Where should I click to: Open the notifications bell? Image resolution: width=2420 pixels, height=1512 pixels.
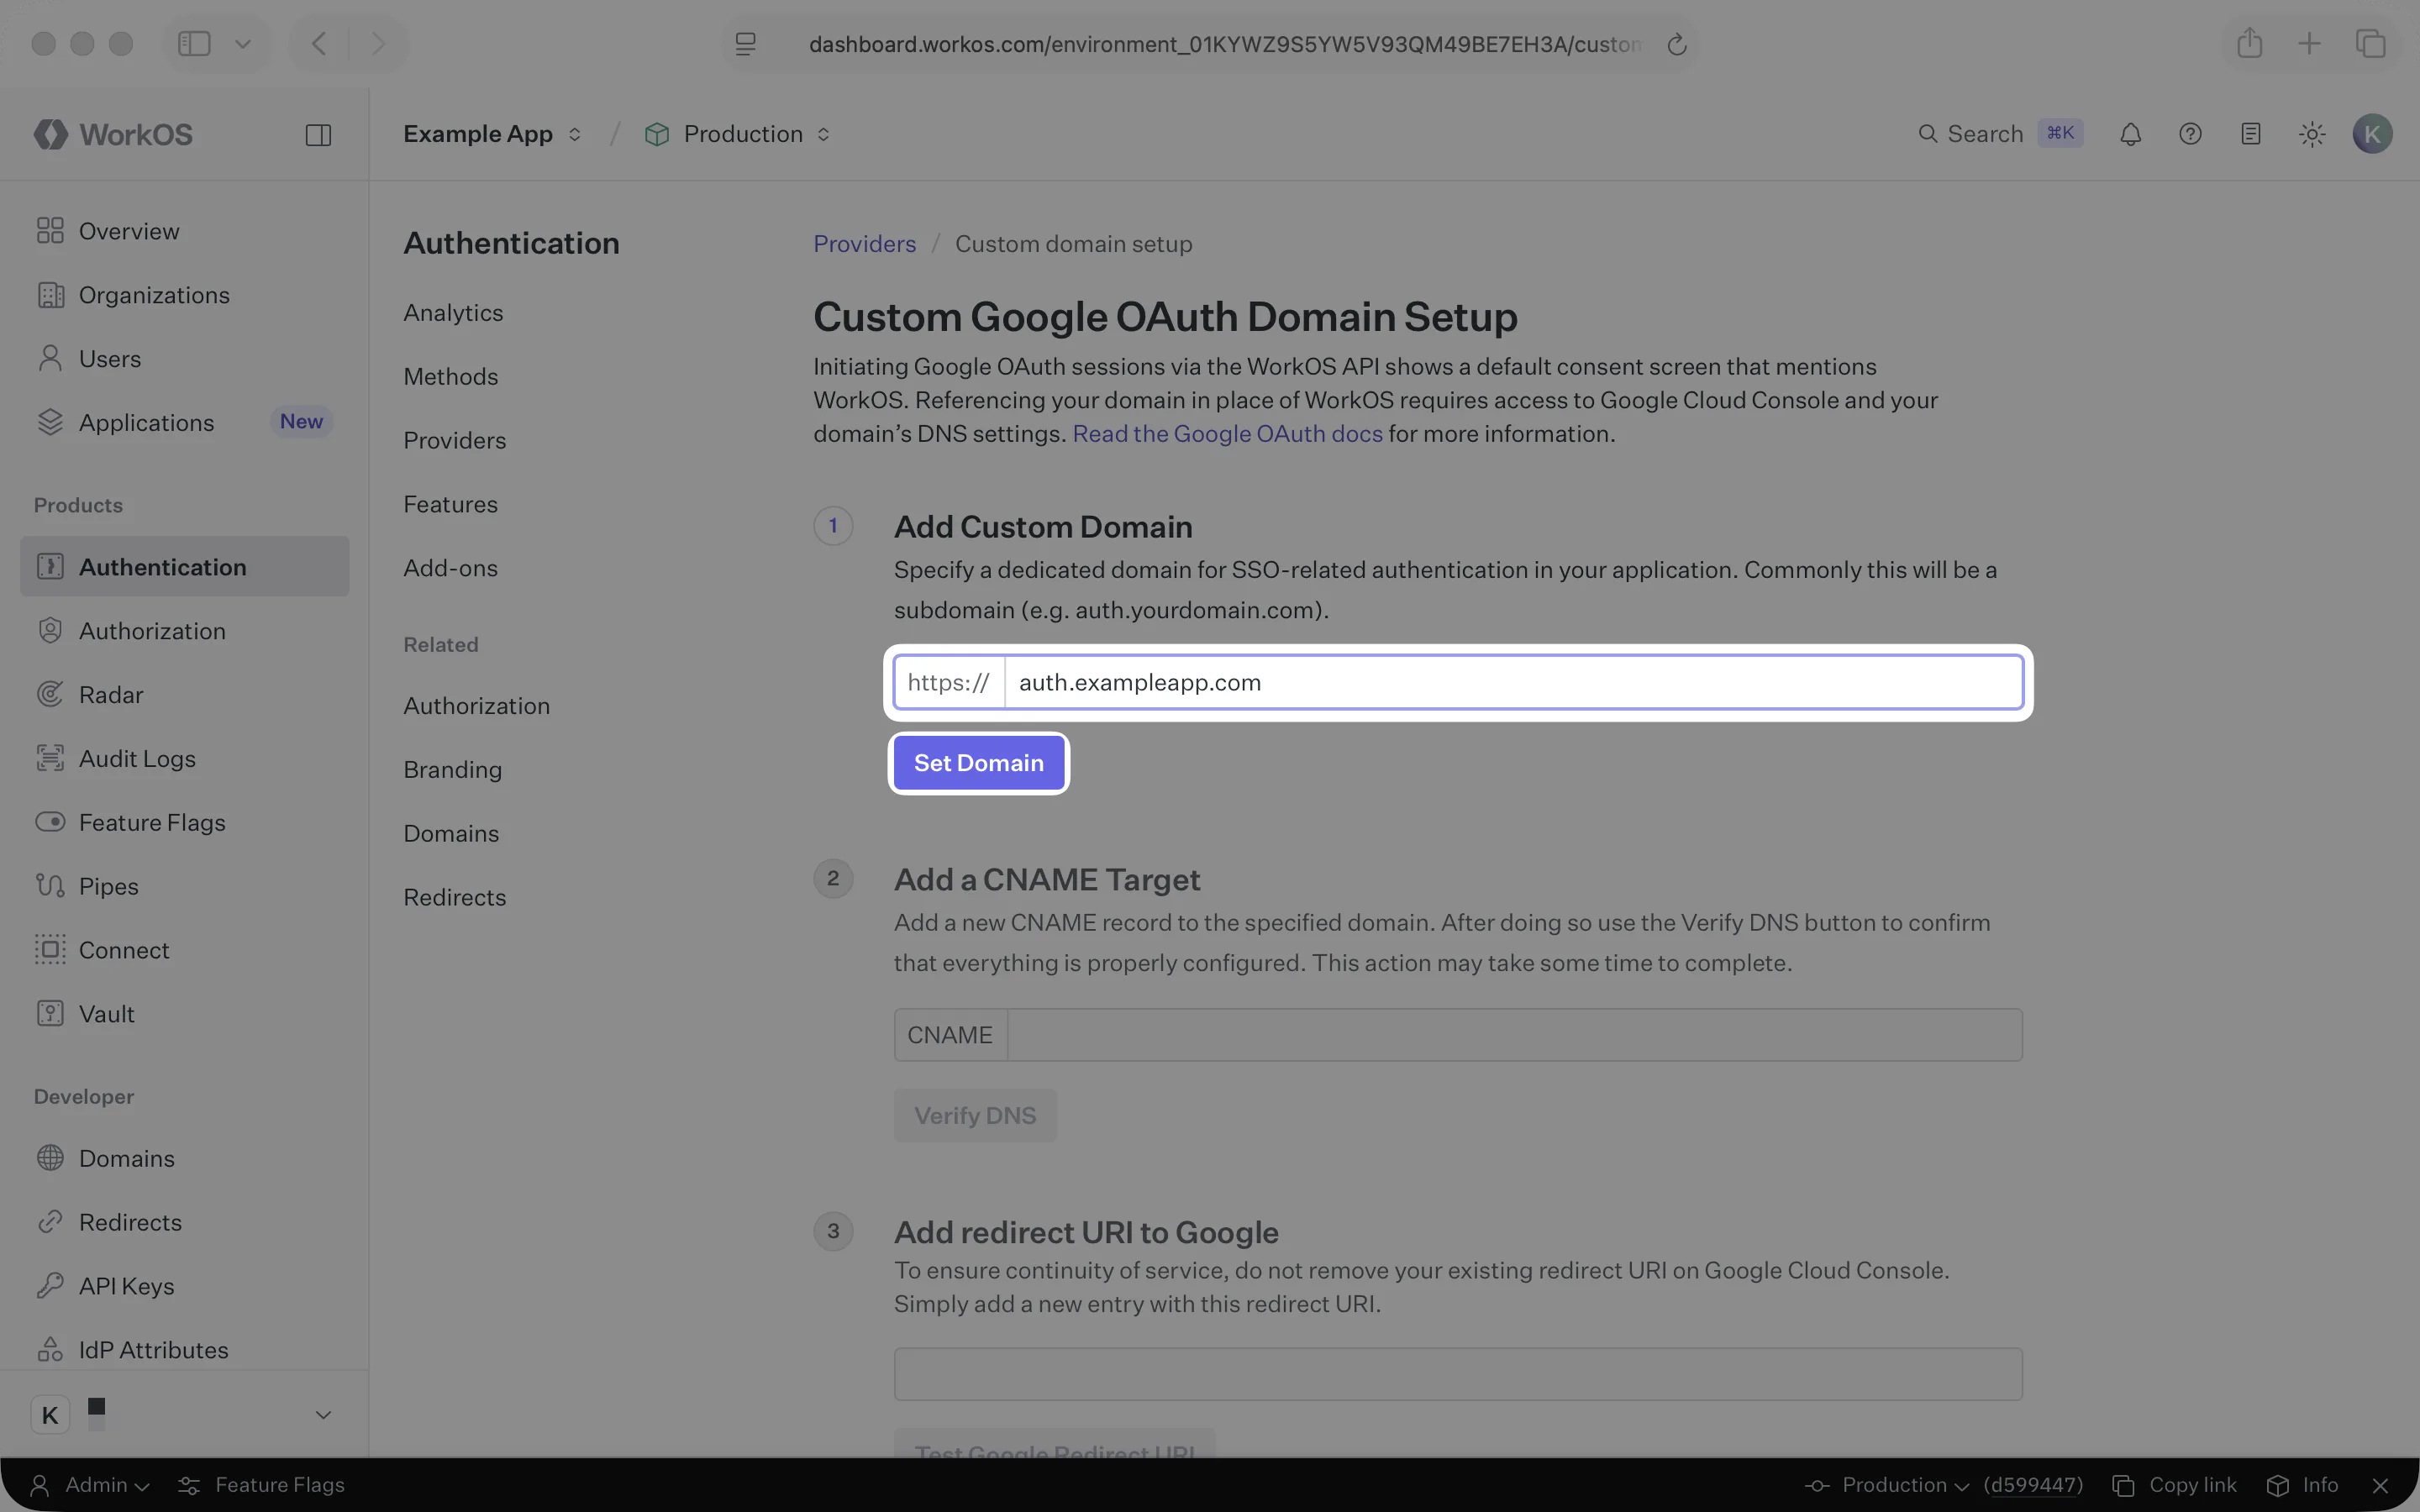(x=2130, y=134)
